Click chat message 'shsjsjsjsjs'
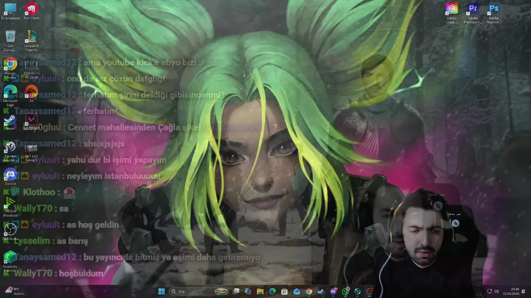Screen dimensions: 531x298 coord(104,144)
